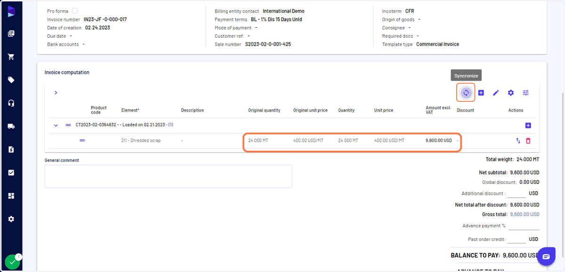Viewport: 565px width, 272px height.
Task: Click in the General comment text area
Action: pos(168,176)
